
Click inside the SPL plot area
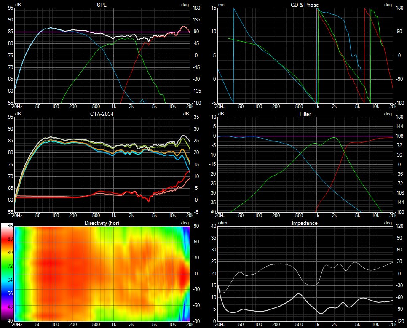[x=102, y=56]
